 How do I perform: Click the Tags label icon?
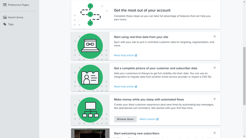click(x=5, y=24)
